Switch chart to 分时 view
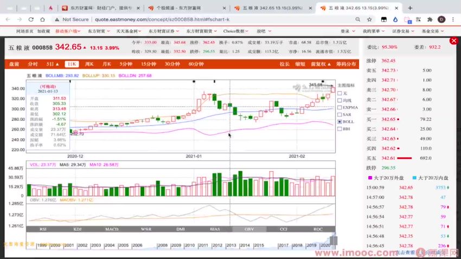 33,64
